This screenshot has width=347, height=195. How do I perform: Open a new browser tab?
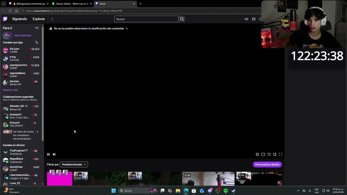tap(140, 4)
